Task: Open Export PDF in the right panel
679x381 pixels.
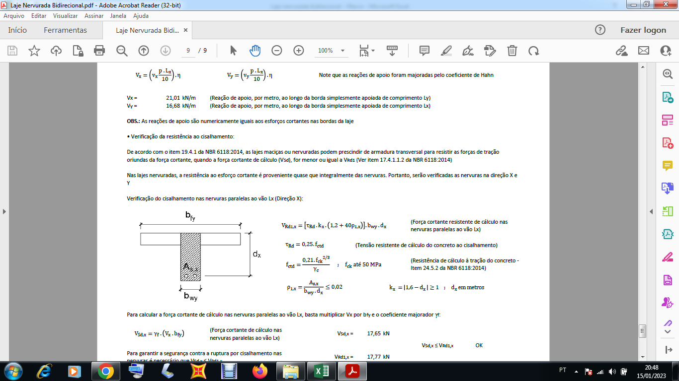Action: point(667,97)
